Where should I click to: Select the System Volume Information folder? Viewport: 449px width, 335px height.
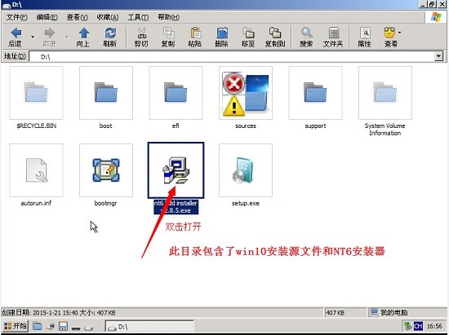(x=385, y=93)
